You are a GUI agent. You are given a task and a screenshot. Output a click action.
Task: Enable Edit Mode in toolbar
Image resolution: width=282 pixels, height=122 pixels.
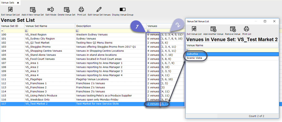pyautogui.click(x=51, y=10)
